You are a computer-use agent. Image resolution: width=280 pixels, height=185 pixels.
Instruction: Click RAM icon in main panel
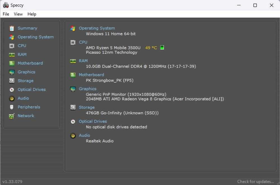pos(73,61)
